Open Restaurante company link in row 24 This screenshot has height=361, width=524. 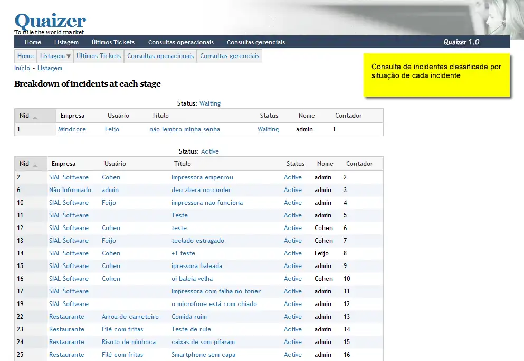pyautogui.click(x=66, y=342)
